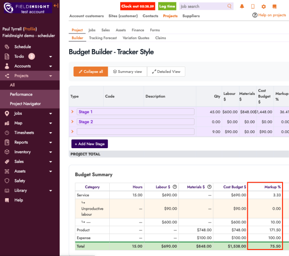Switch to the Tracking Forecast tab
The width and height of the screenshot is (289, 256).
pos(103,38)
